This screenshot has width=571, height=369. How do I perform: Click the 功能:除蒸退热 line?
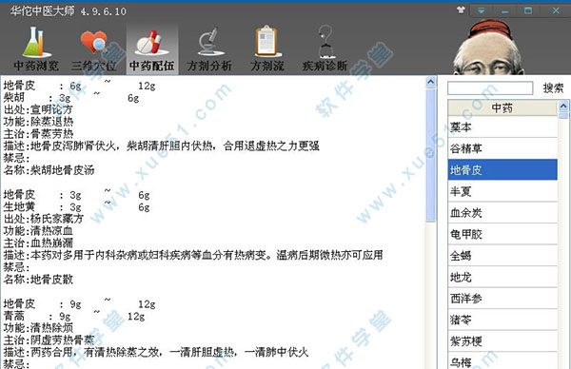click(38, 122)
